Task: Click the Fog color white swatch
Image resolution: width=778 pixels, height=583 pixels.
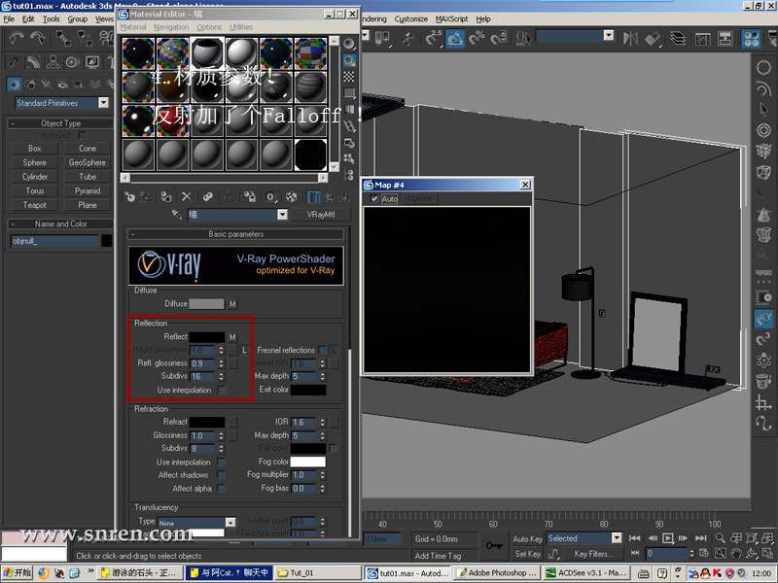Action: 307,462
